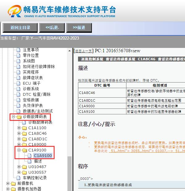Click the 故障症状表 page icon
Image resolution: width=185 pixels, height=191 pixels.
pyautogui.click(x=18, y=78)
